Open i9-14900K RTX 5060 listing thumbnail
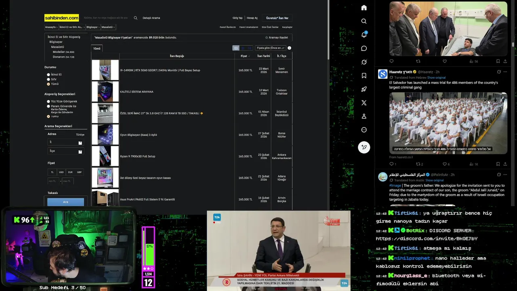The width and height of the screenshot is (517, 291). coord(105,70)
